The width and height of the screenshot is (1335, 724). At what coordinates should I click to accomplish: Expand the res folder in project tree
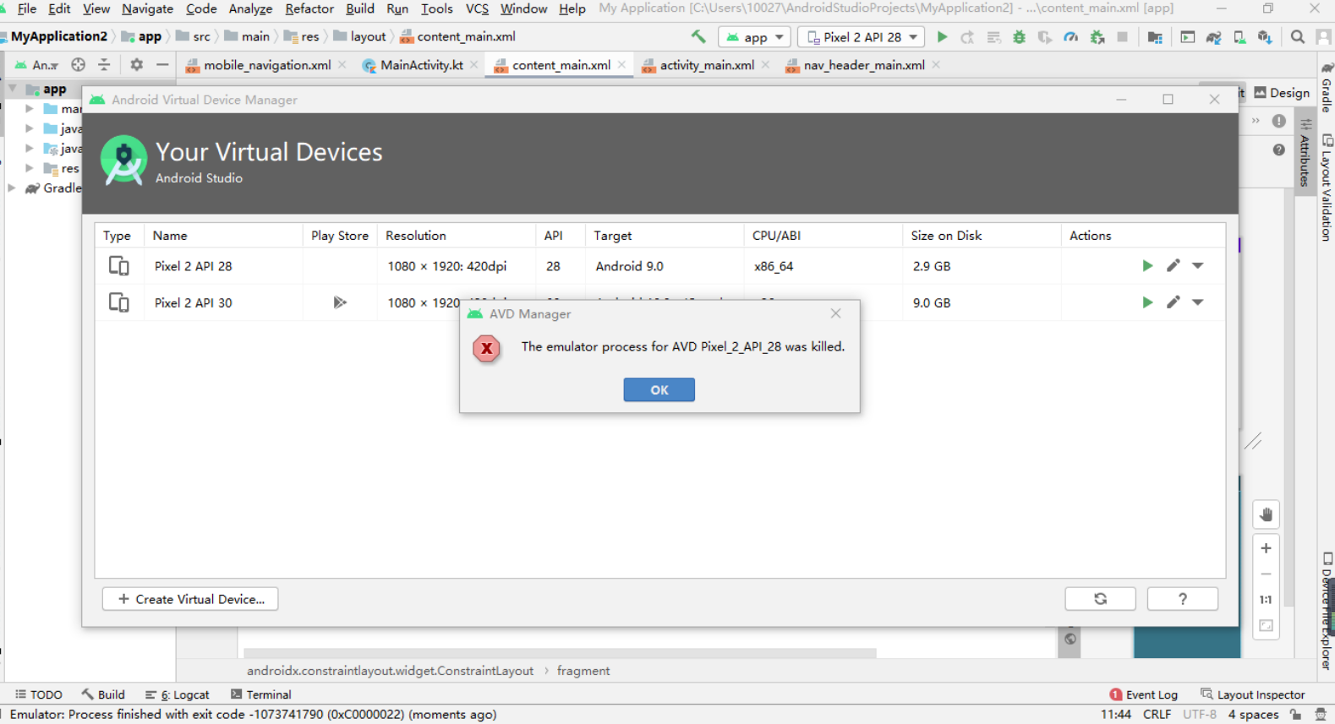click(30, 168)
